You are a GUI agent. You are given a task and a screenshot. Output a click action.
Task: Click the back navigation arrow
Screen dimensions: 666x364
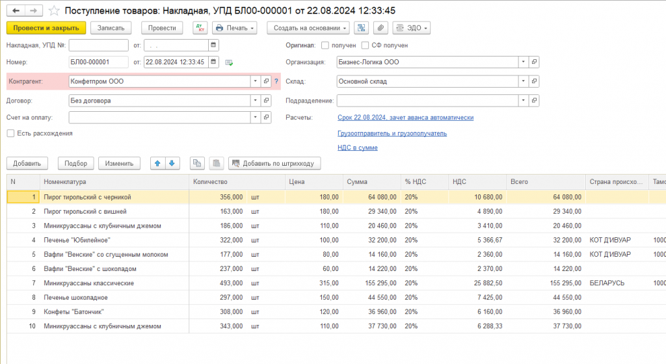16,10
